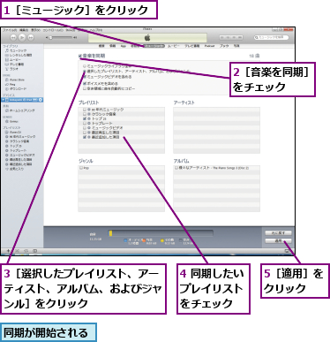The image size is (330, 342).
Task: Select 選択したプレイリスト、アーティスト radio button
Action: [x=85, y=72]
